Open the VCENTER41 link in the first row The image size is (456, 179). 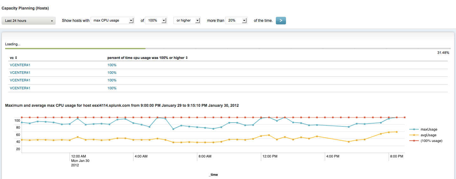[x=20, y=65]
